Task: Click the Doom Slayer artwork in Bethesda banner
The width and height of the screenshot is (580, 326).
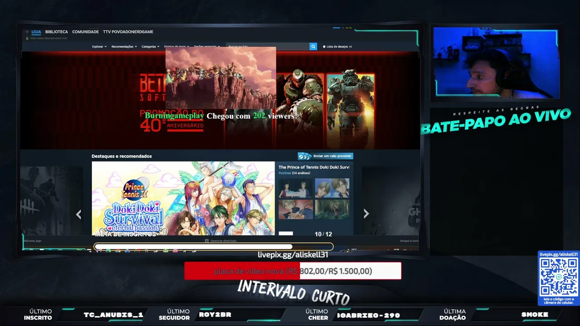Action: coord(300,109)
